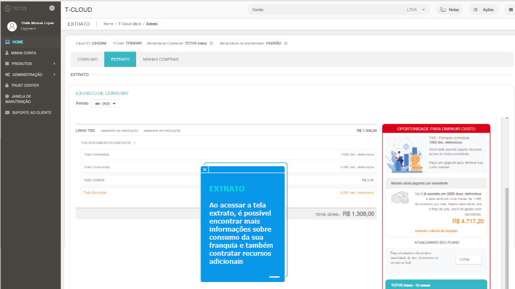Click the TOTVS logo in sidebar
This screenshot has width=515, height=289.
(x=16, y=8)
